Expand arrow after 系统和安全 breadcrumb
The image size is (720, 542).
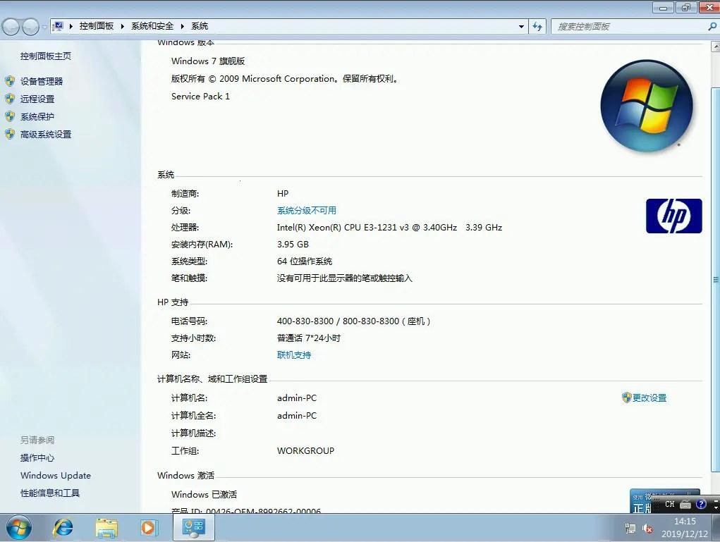(x=183, y=27)
